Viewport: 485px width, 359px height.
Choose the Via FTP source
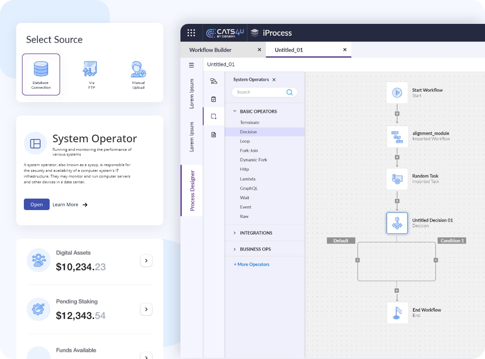coord(90,74)
